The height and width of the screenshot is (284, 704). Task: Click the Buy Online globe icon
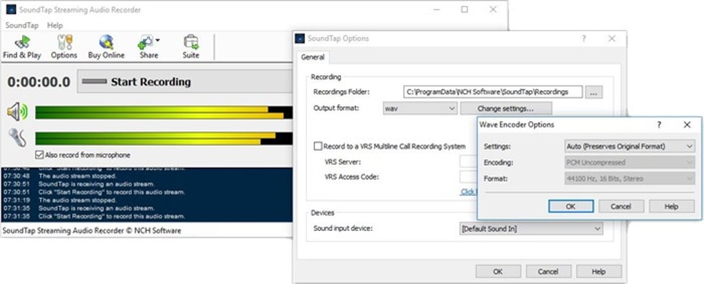tap(106, 43)
